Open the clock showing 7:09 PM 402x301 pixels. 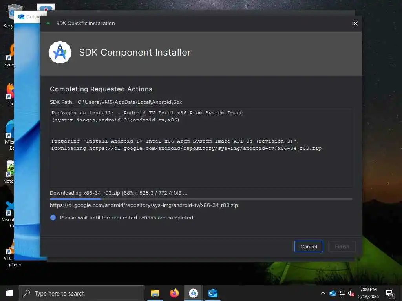[368, 293]
